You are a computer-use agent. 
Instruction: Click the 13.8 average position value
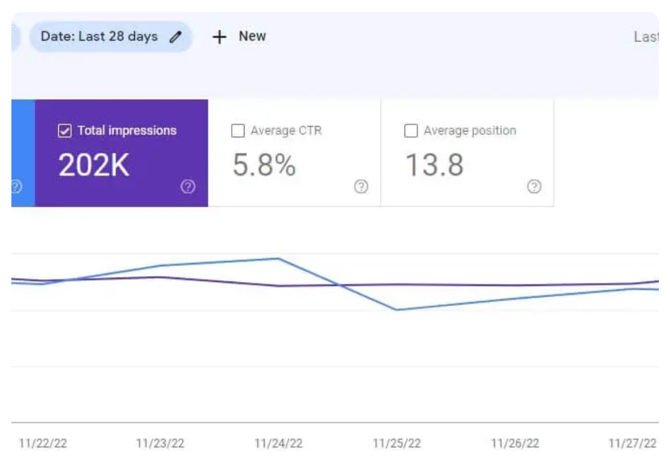(434, 165)
